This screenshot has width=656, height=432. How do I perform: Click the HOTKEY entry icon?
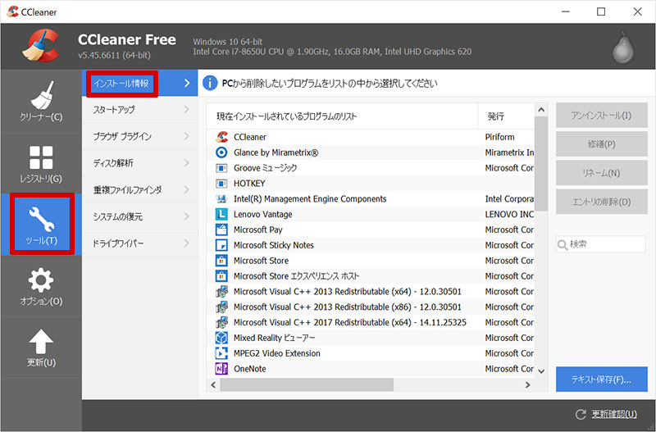tap(221, 183)
